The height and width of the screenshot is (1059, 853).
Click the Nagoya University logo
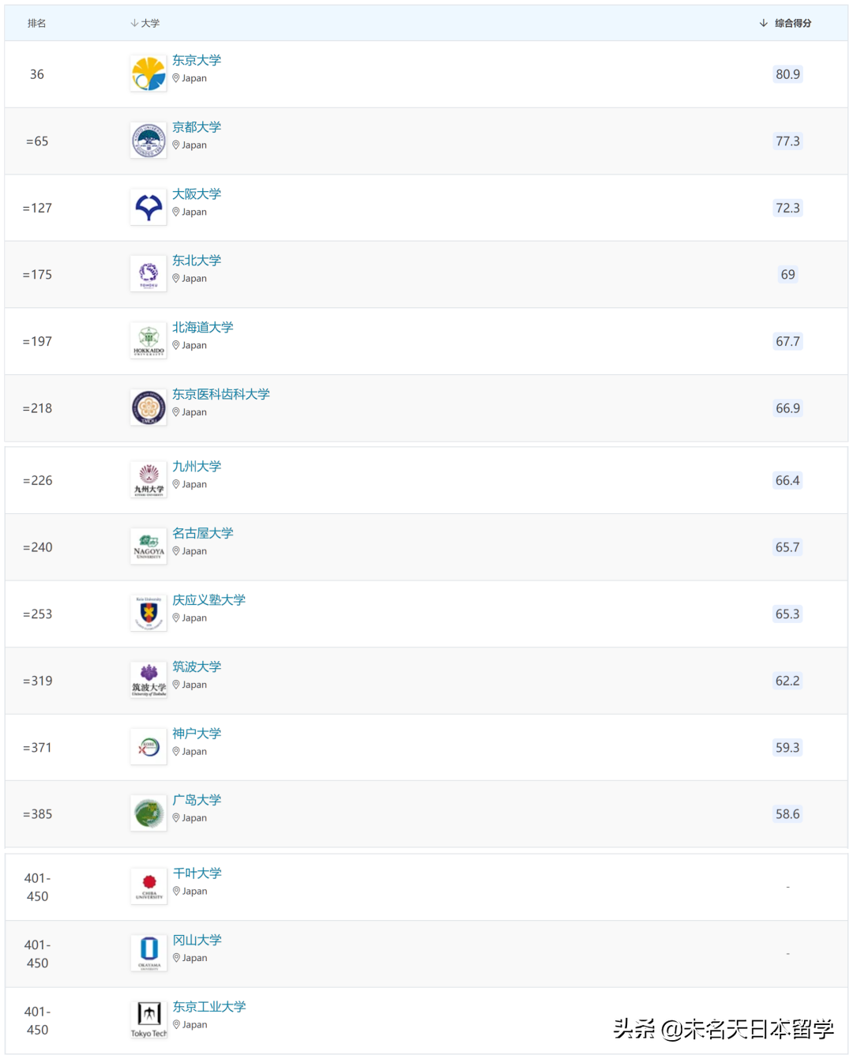(148, 546)
